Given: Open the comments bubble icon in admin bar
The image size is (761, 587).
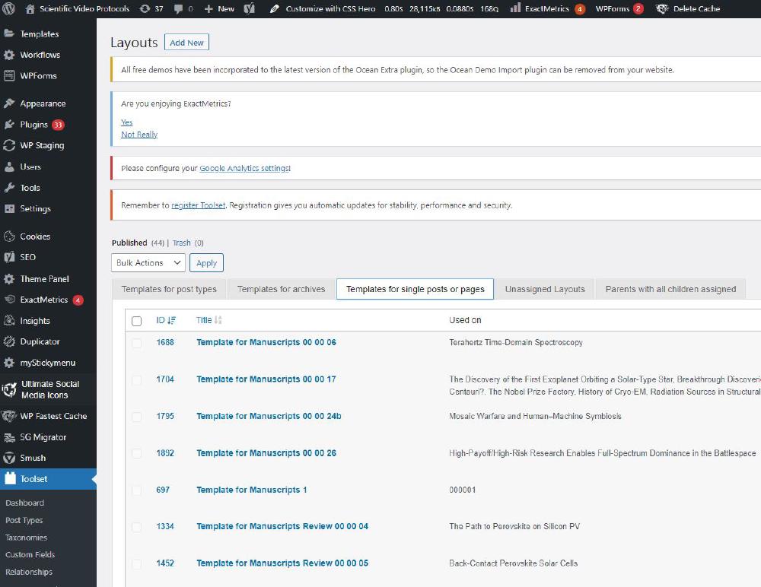Looking at the screenshot, I should coord(179,8).
